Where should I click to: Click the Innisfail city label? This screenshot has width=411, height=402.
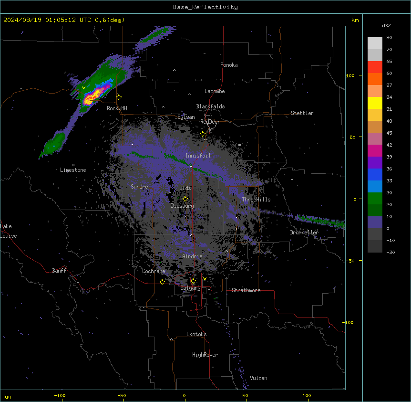[198, 156]
